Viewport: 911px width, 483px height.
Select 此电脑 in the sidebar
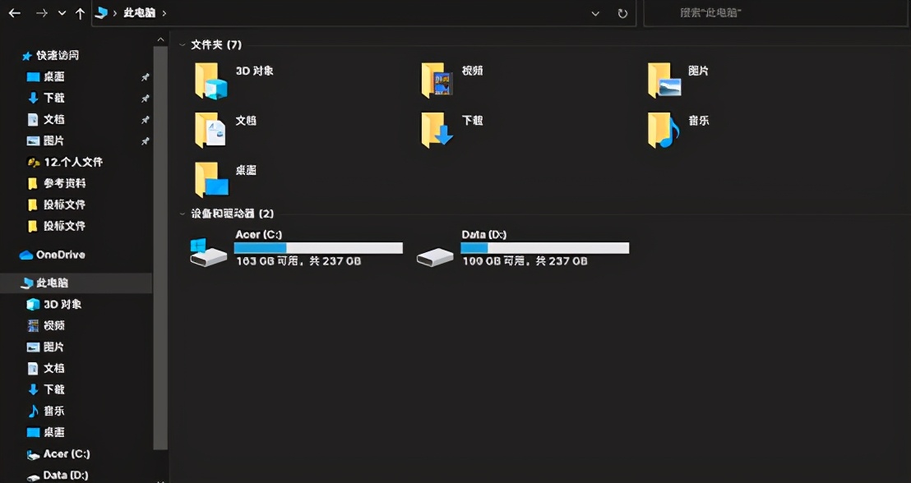click(52, 283)
